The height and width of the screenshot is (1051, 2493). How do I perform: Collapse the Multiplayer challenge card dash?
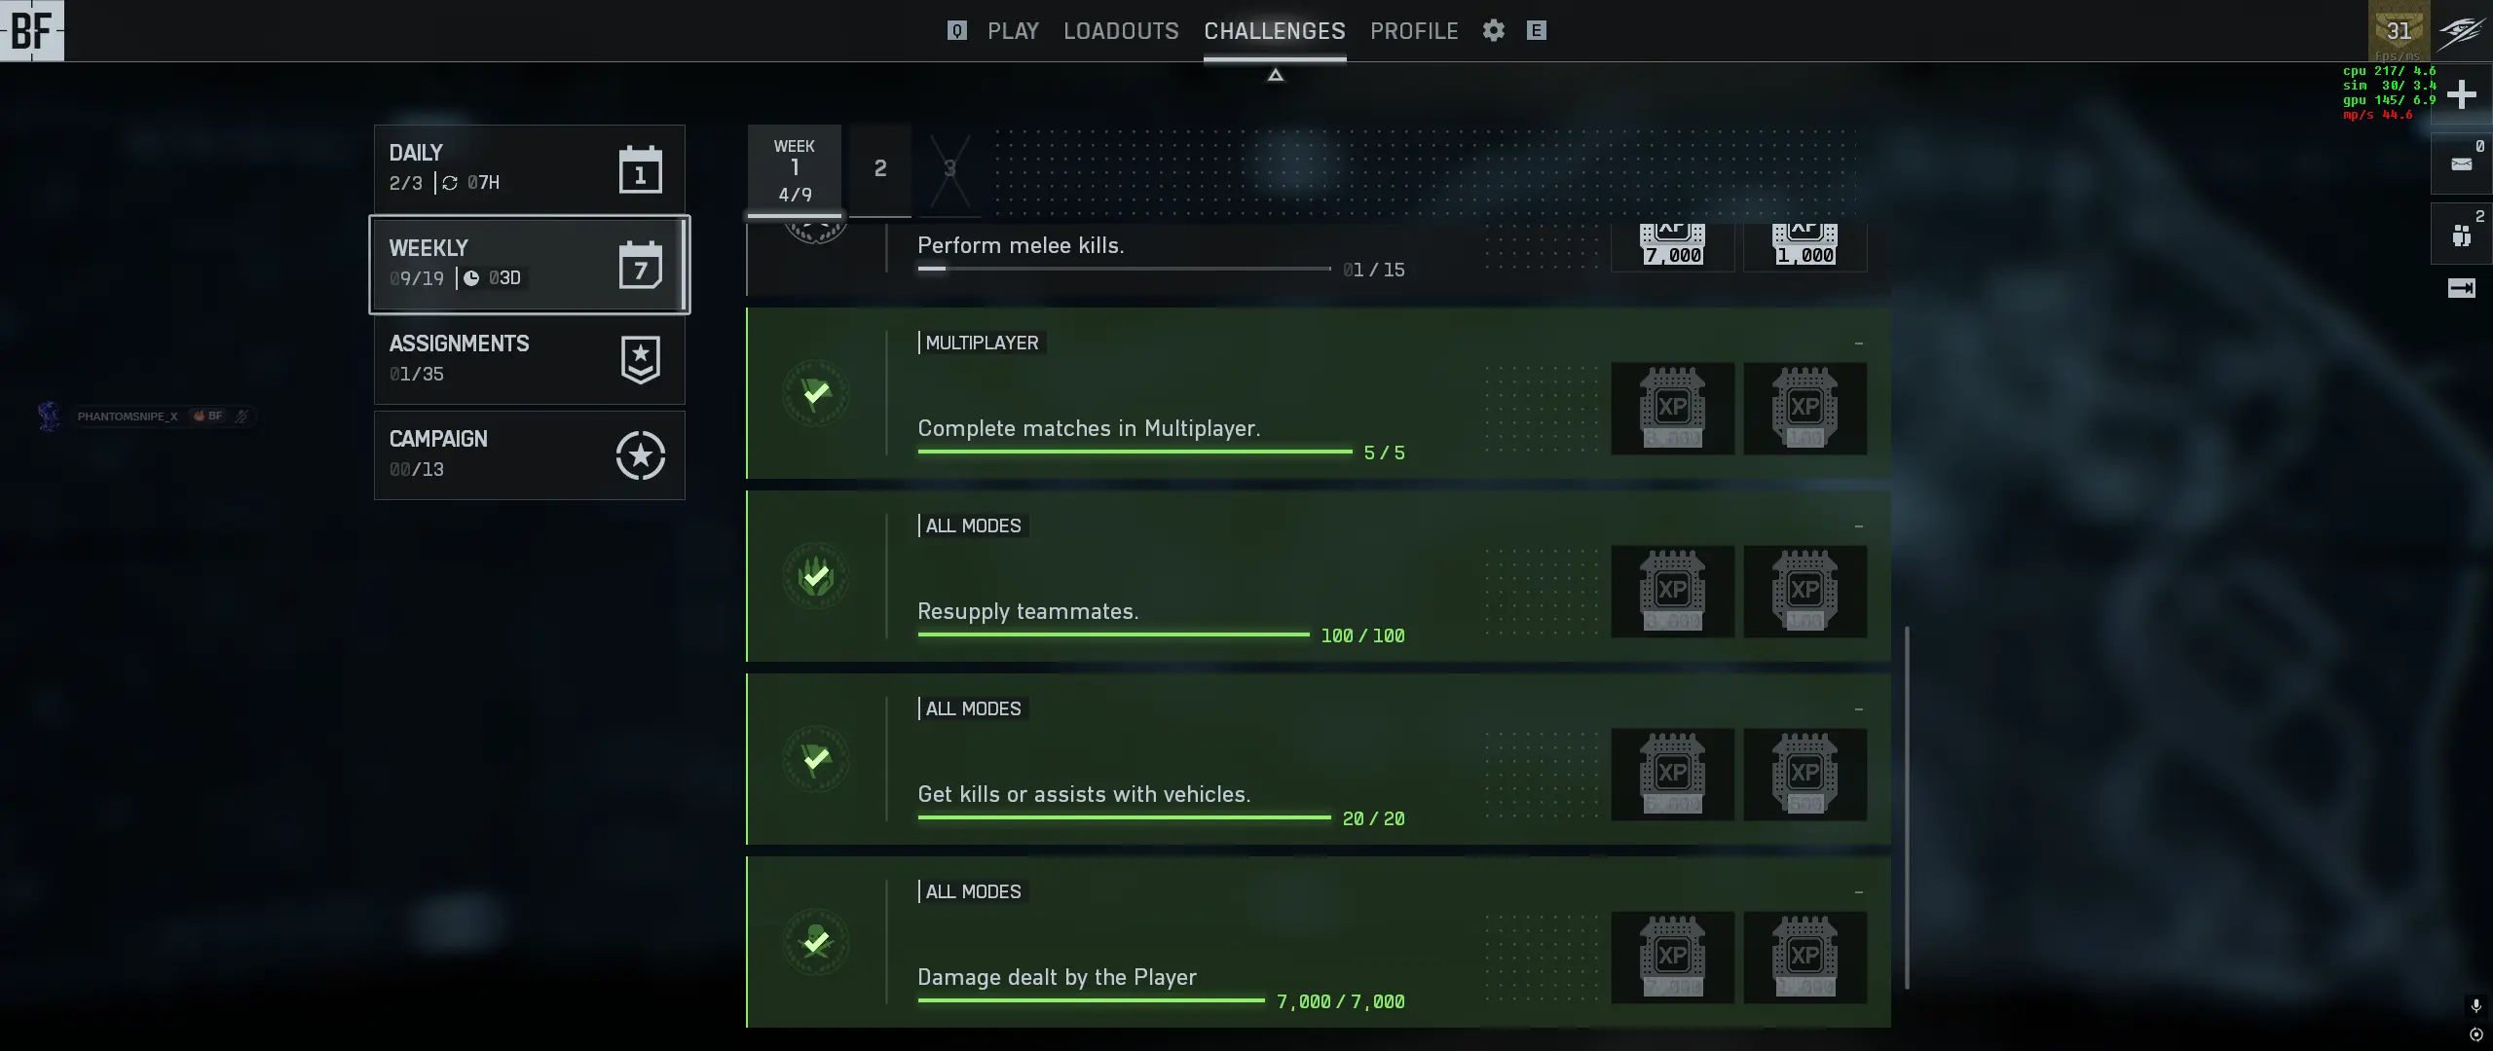(1858, 344)
